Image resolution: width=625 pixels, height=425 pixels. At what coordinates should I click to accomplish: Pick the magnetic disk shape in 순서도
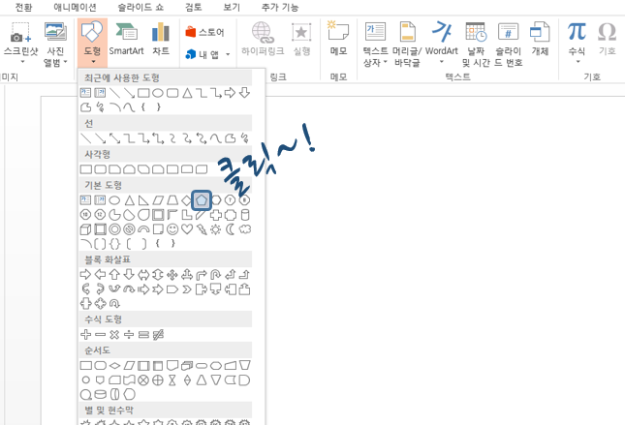(100, 394)
